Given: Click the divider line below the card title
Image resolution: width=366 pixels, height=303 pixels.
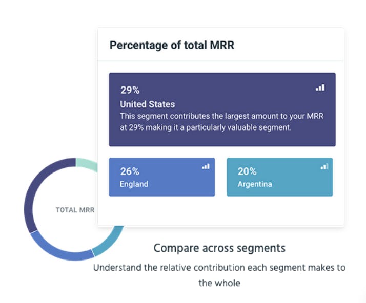Looking at the screenshot, I should 220,61.
